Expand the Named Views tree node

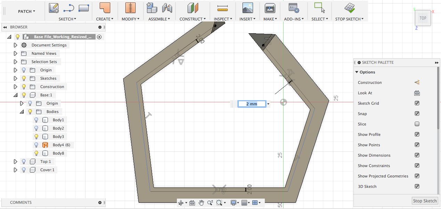15,53
